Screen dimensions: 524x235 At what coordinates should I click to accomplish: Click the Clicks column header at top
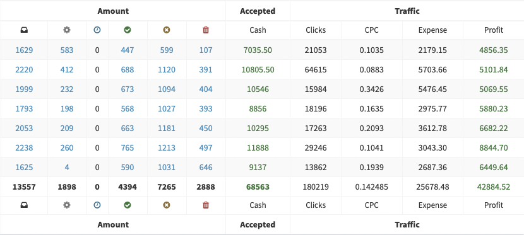tap(316, 30)
